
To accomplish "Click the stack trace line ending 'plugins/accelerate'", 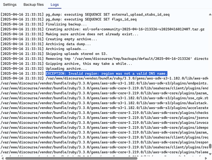I will pyautogui.click(x=104, y=108).
